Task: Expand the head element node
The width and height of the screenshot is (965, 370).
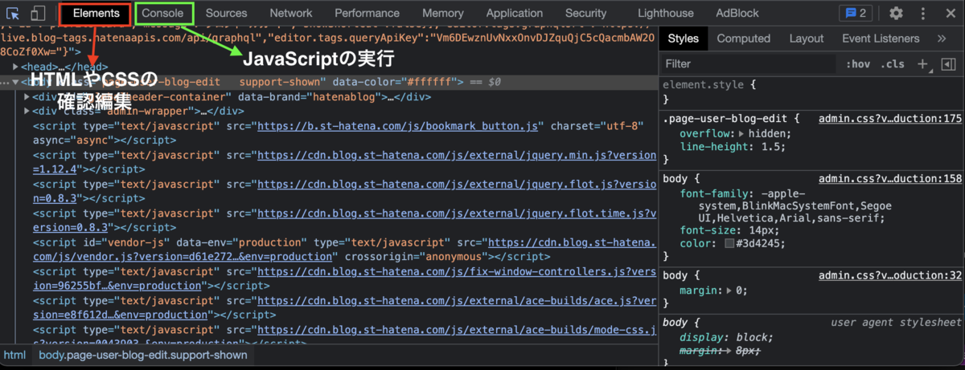Action: (x=16, y=67)
